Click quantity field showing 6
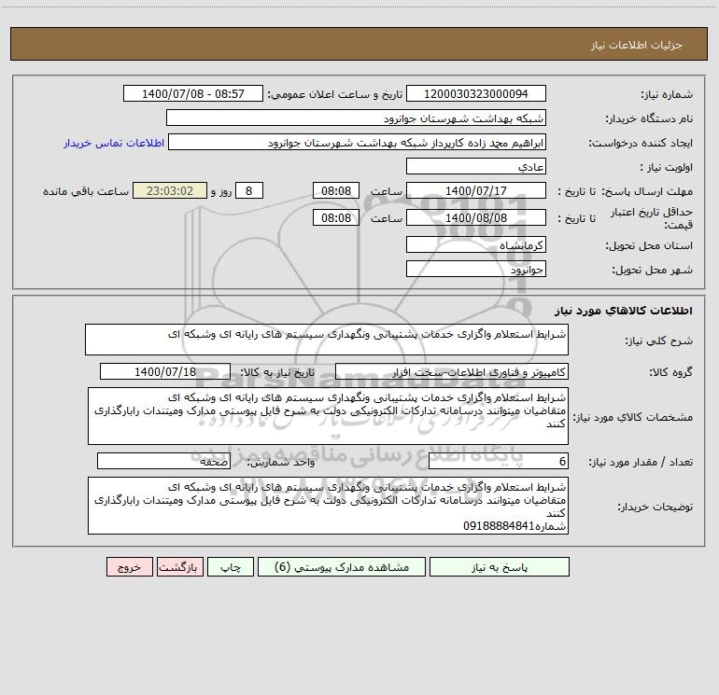 click(x=499, y=461)
